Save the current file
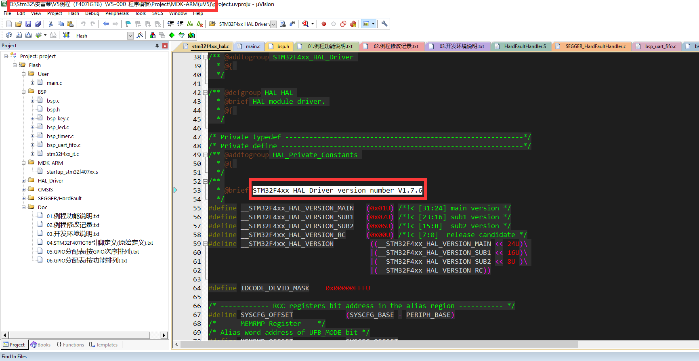Image resolution: width=699 pixels, height=361 pixels. [28, 24]
